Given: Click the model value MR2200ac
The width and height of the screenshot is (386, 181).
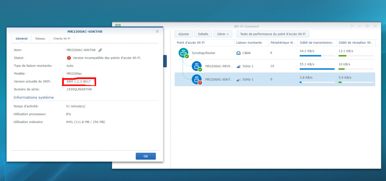Looking at the screenshot, I should (x=74, y=73).
